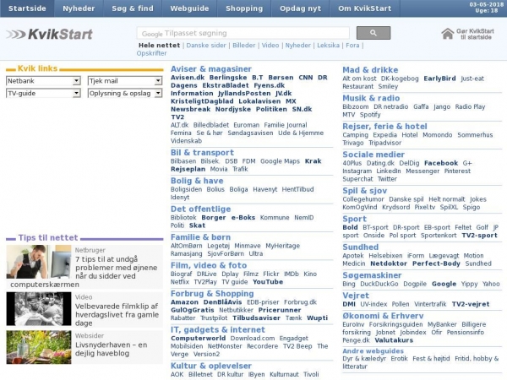Open the Netbank dropdown

[43, 81]
